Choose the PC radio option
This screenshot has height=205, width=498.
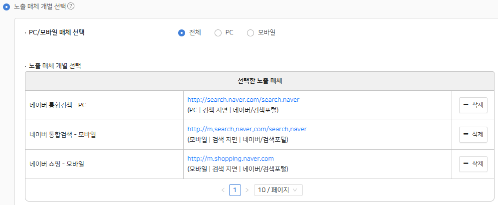click(218, 33)
